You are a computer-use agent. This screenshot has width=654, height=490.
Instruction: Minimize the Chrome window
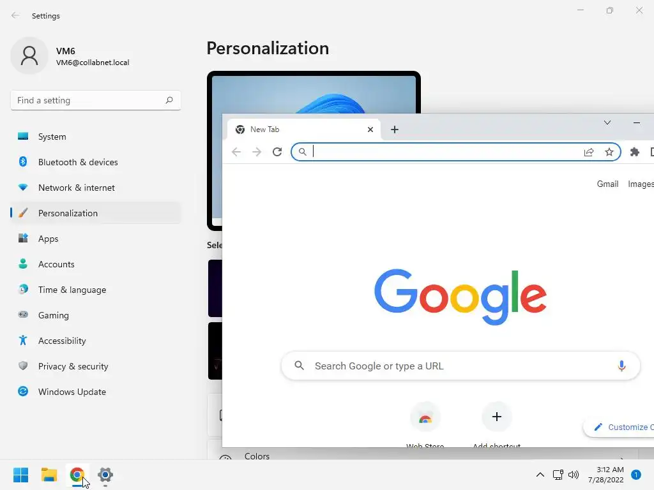pyautogui.click(x=637, y=122)
